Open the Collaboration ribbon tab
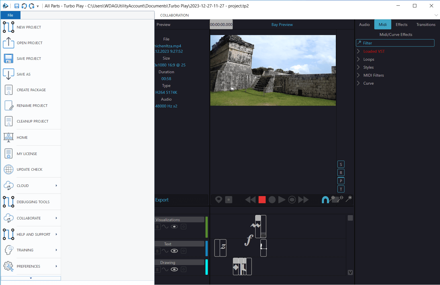The height and width of the screenshot is (285, 440). pos(174,15)
